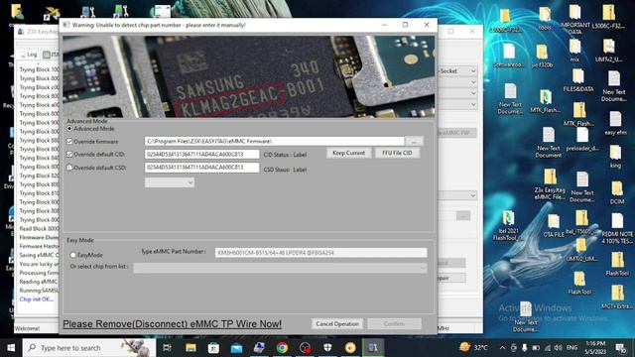Open the notification center icon
Viewport: 635px width, 357px height.
621,348
